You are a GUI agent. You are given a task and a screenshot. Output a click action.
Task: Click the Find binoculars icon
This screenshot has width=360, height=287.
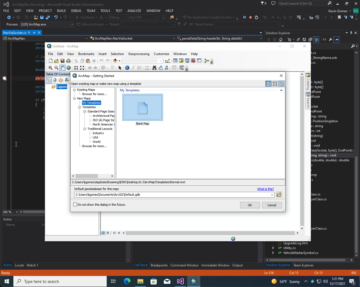(x=154, y=68)
